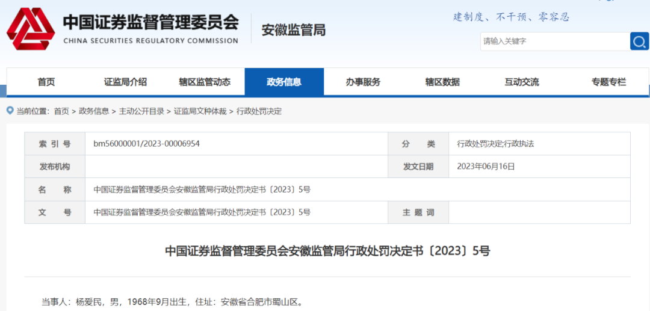Select the 政务信息 navigation tab
This screenshot has width=650, height=311.
tap(284, 82)
